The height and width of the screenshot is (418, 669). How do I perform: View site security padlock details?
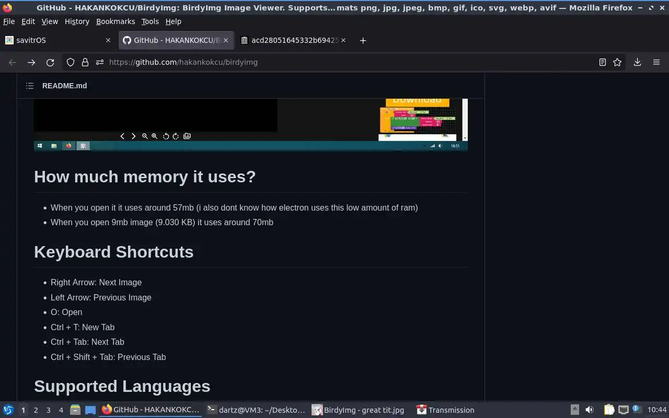(85, 62)
